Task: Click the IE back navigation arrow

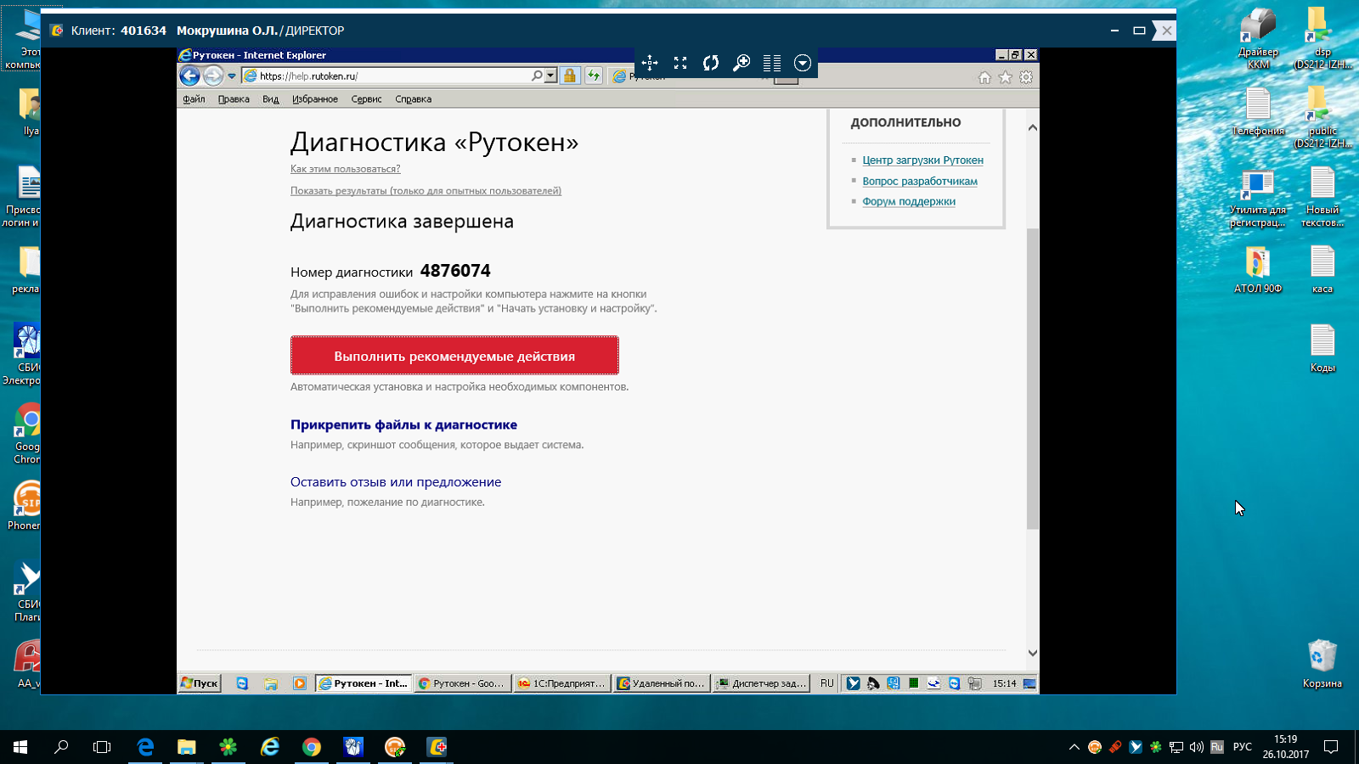Action: pyautogui.click(x=190, y=76)
